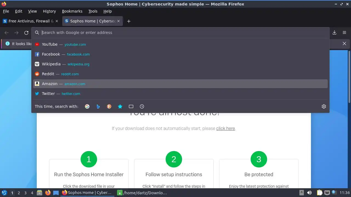Choose the Twitter suggestion
351x197 pixels.
[x=180, y=94]
